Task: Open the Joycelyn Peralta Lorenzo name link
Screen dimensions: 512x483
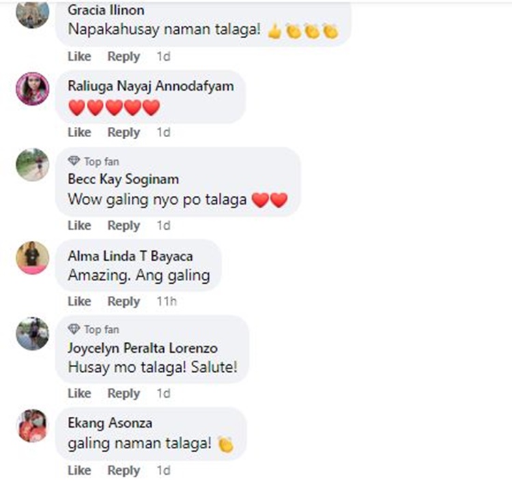Action: point(143,348)
